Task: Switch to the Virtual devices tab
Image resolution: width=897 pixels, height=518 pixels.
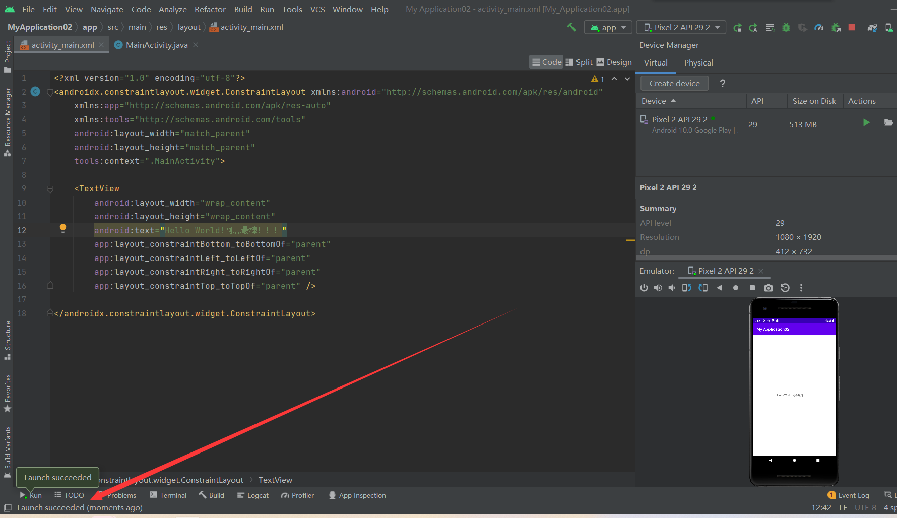Action: 655,62
